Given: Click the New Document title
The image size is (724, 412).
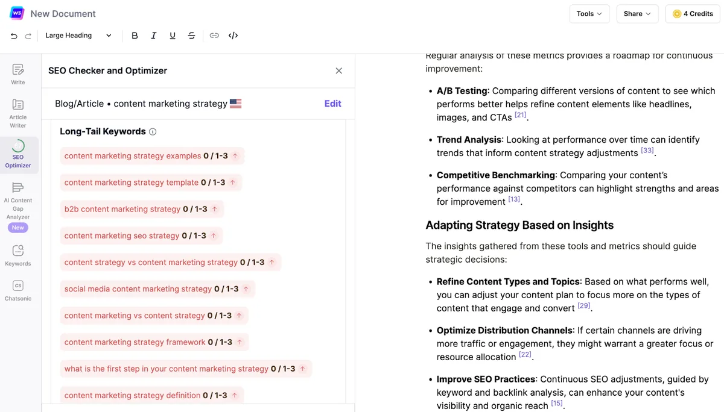Looking at the screenshot, I should pos(63,14).
